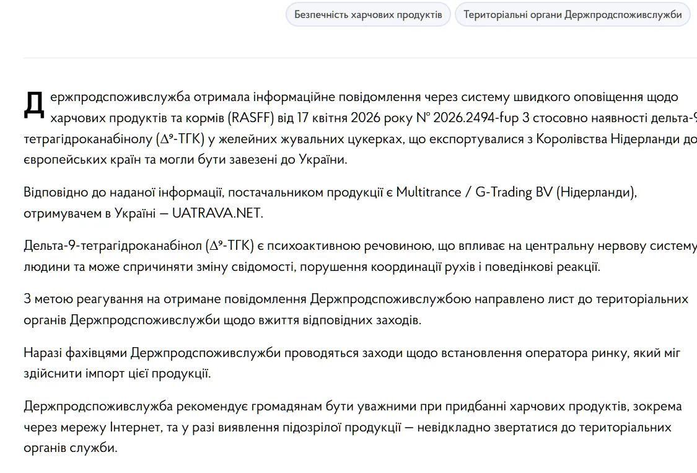Click the phrase 'здійснити імпорт цієї продукції'
Viewport: 697px width, 473px height.
(116, 373)
